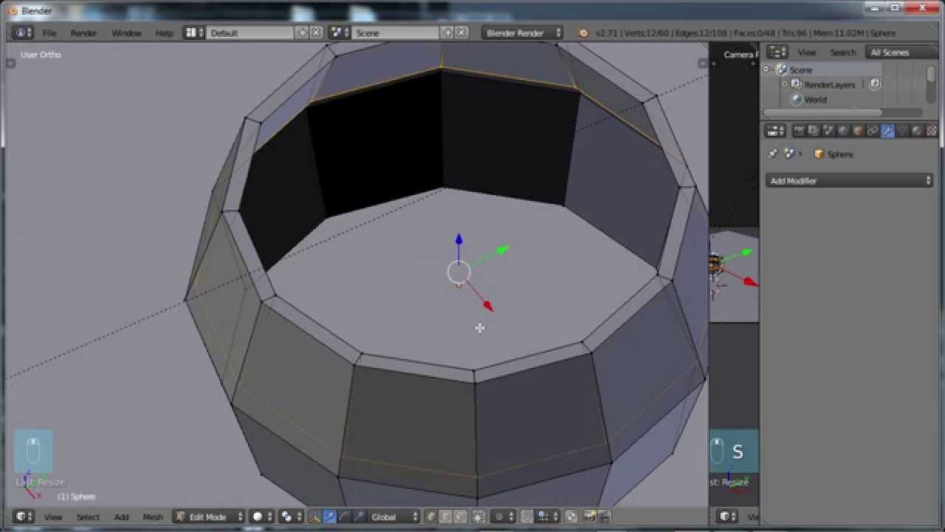Open the Object properties tab
Screen dimensions: 945x532
858,131
